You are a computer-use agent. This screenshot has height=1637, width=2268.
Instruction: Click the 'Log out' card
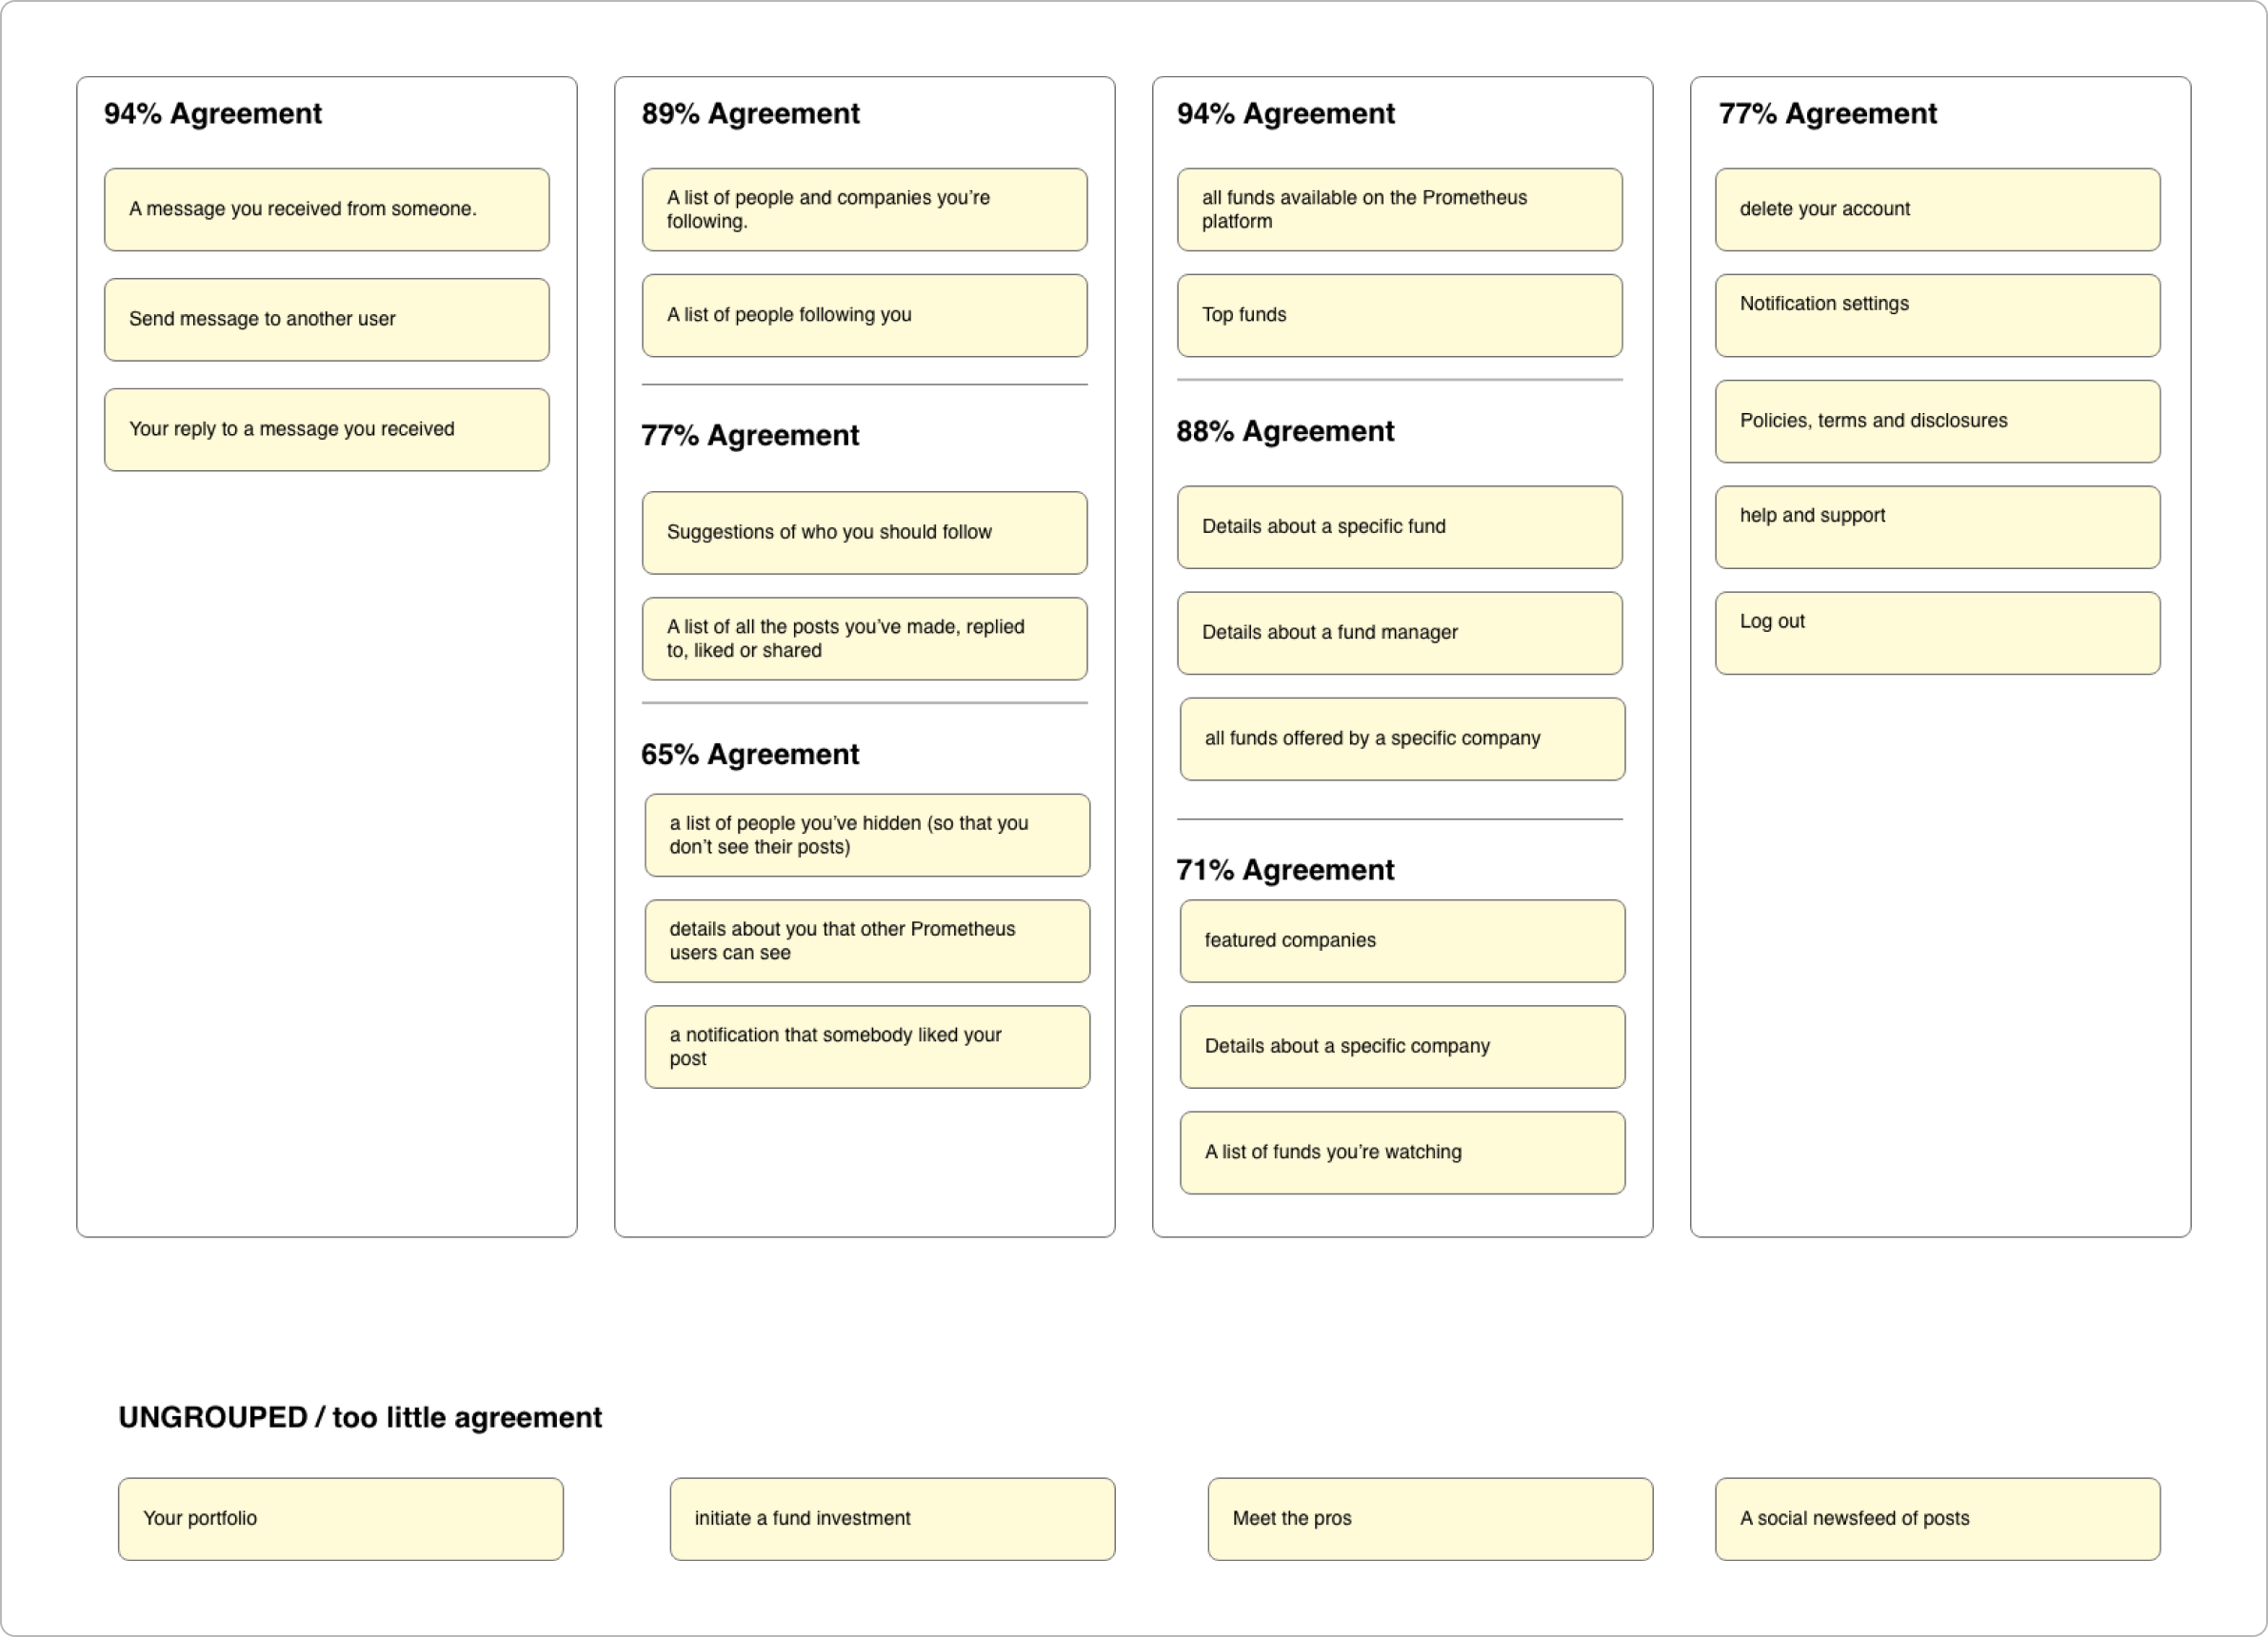coord(1937,634)
